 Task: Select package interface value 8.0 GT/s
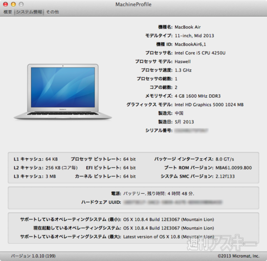[x=225, y=159]
